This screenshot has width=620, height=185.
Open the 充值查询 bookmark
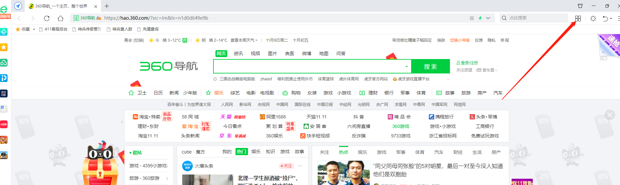pos(148,29)
